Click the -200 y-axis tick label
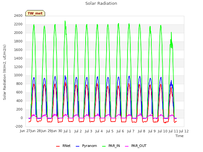203x152 pixels. point(19,126)
